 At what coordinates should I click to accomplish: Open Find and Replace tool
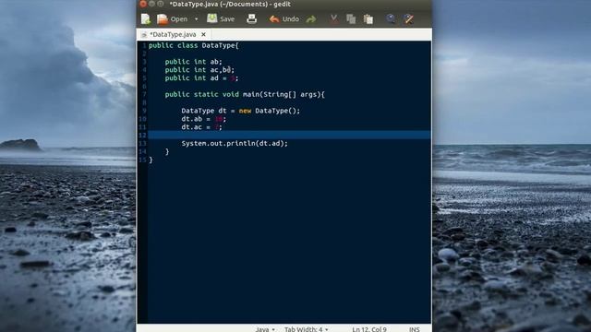click(x=408, y=18)
